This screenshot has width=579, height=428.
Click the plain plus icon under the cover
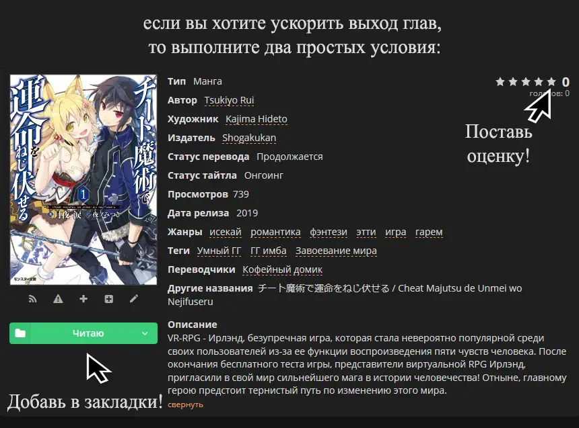(83, 298)
